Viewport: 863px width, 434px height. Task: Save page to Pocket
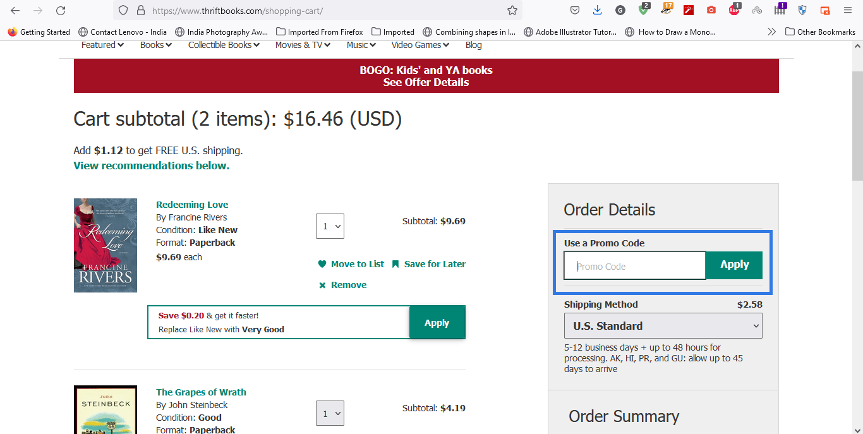click(575, 11)
